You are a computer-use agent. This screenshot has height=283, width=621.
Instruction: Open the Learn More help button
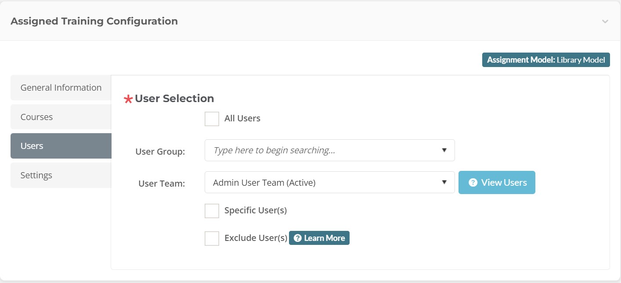[319, 238]
